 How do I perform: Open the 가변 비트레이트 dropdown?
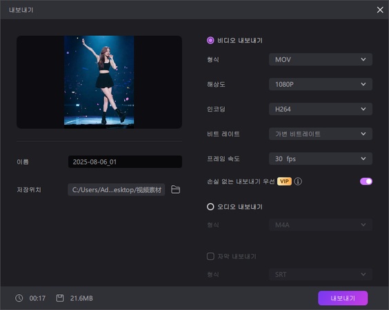(321, 134)
